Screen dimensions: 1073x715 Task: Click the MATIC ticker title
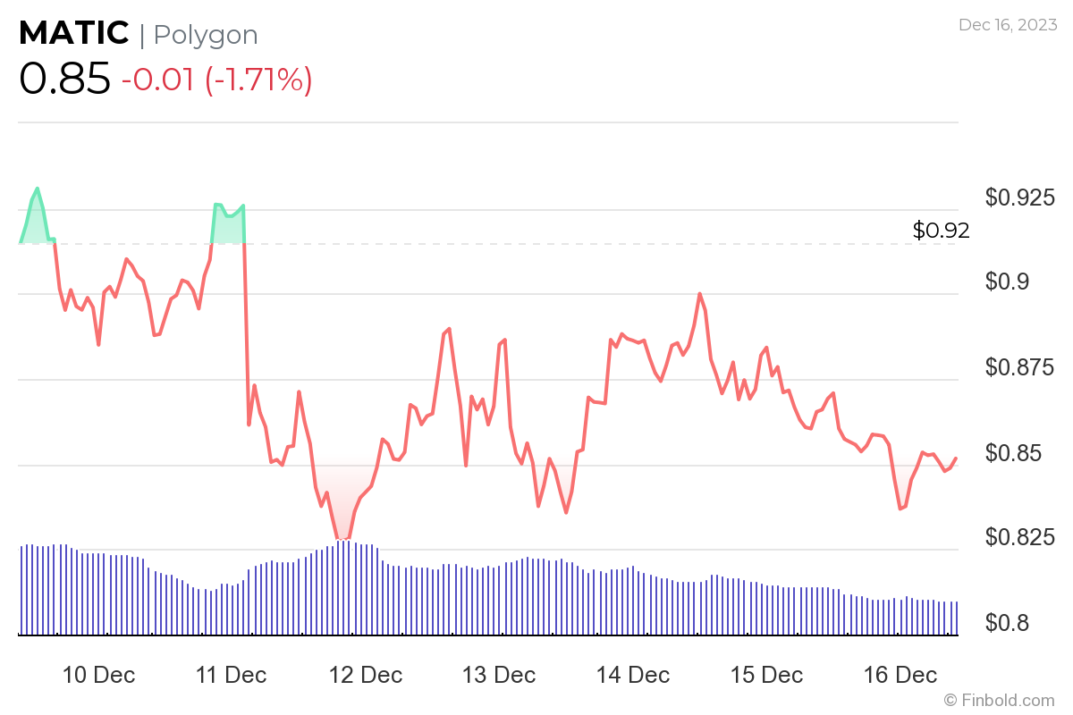73,33
